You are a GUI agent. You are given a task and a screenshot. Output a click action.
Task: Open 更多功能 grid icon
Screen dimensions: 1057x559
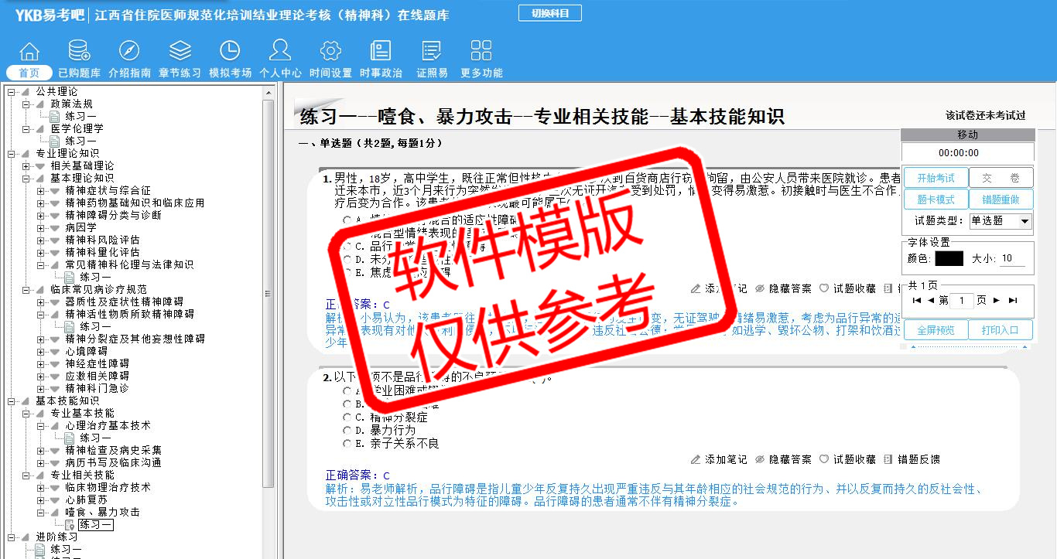tap(481, 52)
